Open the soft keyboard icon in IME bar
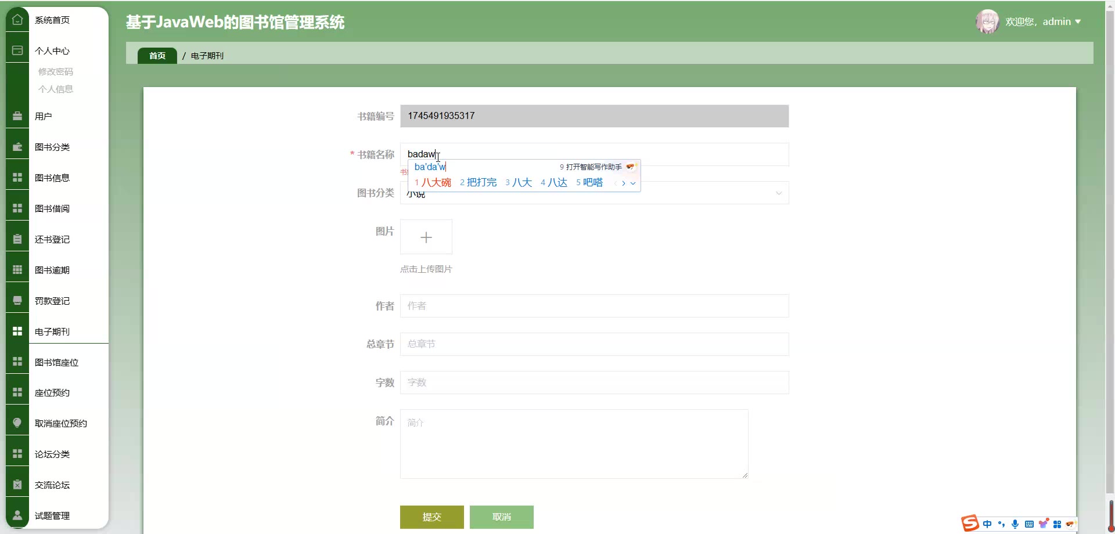This screenshot has width=1115, height=534. pos(1029,524)
